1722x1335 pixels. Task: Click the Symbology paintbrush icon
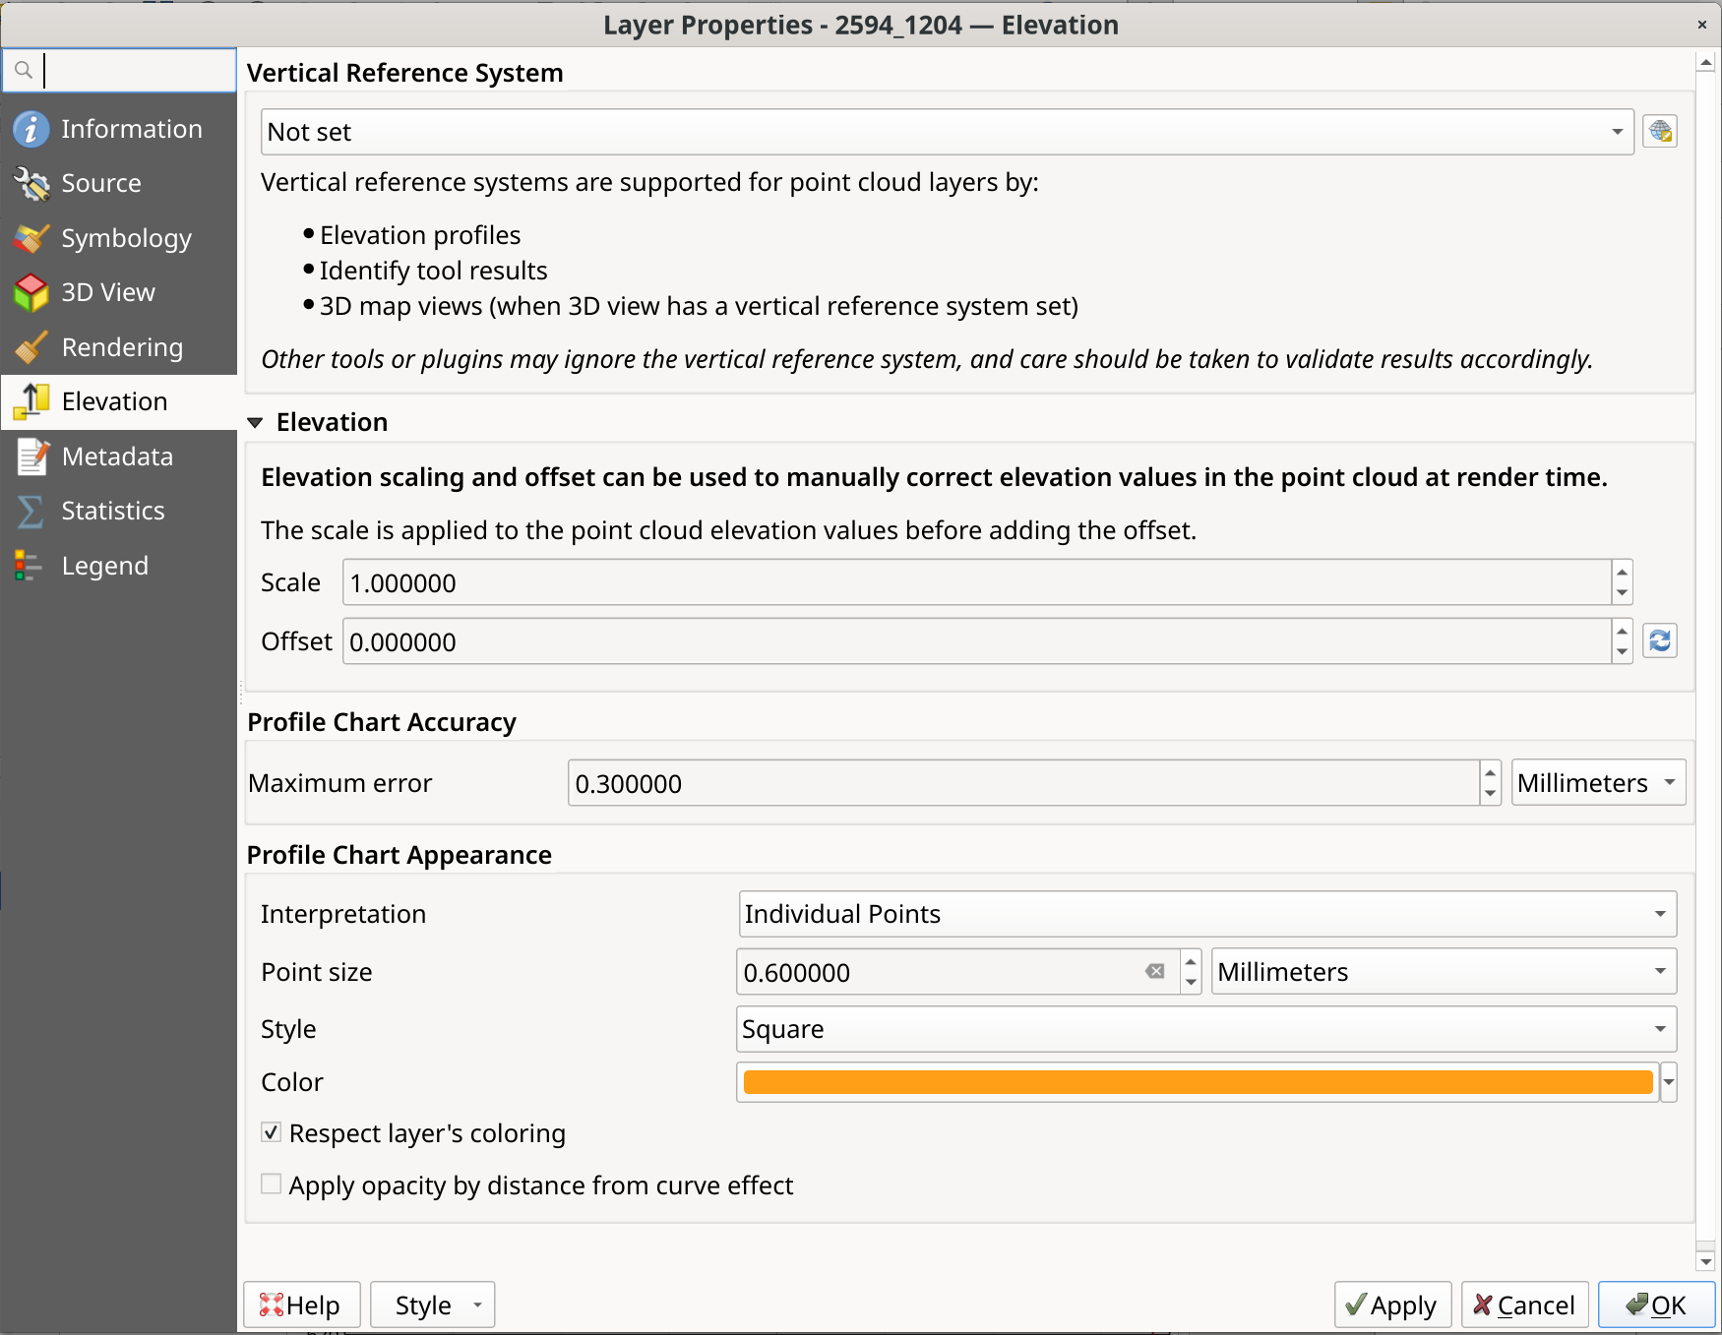31,238
